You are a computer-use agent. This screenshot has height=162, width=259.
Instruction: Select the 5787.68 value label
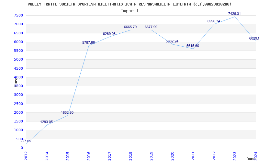click(88, 42)
